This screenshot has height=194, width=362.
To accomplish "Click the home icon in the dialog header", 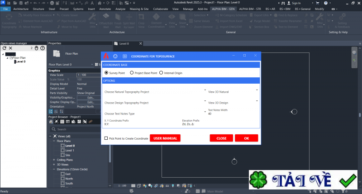I will coord(115,56).
